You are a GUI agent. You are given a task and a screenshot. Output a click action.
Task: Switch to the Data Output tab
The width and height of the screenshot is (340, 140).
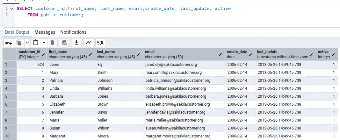17,32
